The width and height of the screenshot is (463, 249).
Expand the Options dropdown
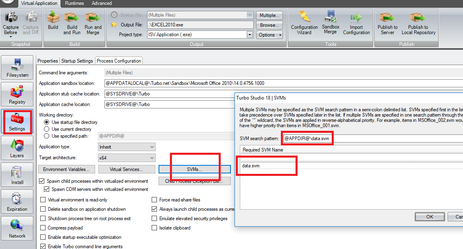(269, 35)
